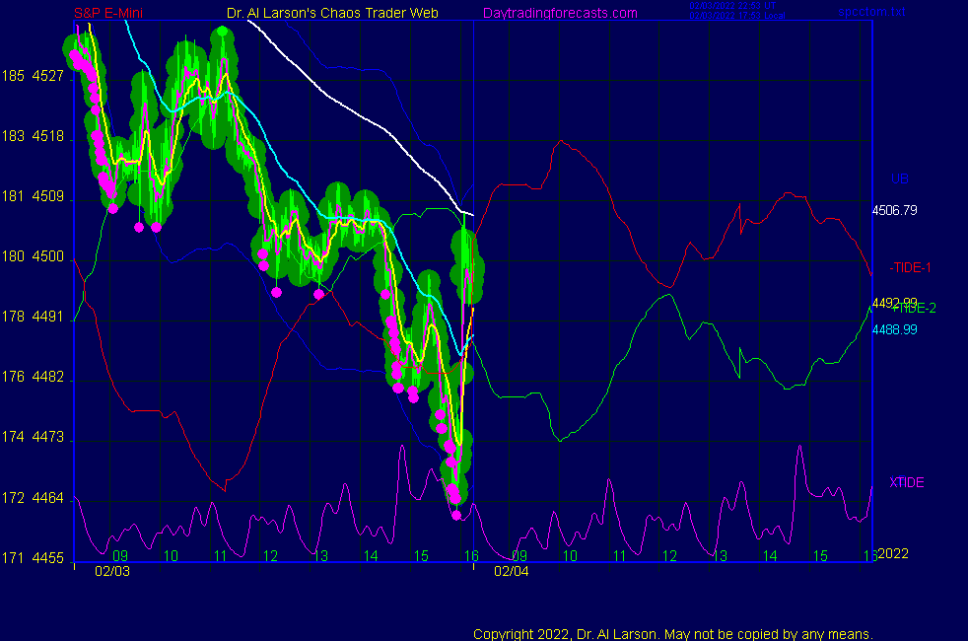Click the heading "Dr. Al Larson's Chaos Trader Web"
Image resolution: width=968 pixels, height=641 pixels.
tap(332, 13)
